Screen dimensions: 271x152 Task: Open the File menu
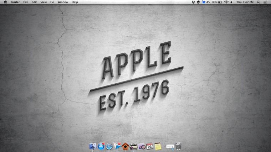pyautogui.click(x=26, y=2)
